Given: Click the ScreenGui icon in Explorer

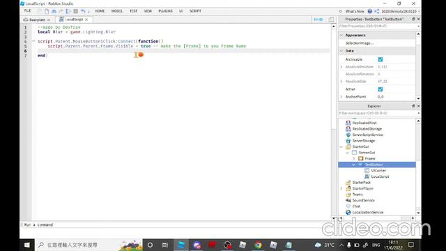Looking at the screenshot, I should pyautogui.click(x=355, y=153).
